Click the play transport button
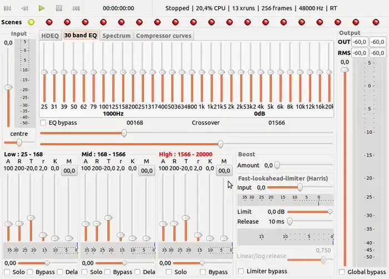Image resolution: width=389 pixels, height=279 pixels. point(42,8)
